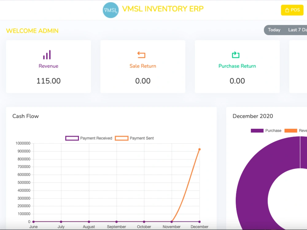This screenshot has width=307, height=230.
Task: Click the Payment Sent legend label
Action: 142,138
